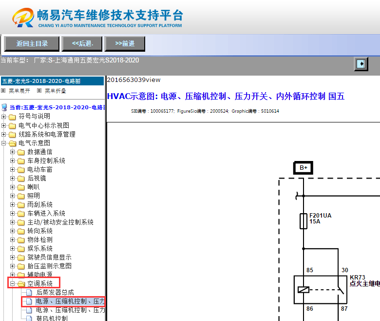380x321 pixels.
Task: Click the 返回主目录 button
Action: click(32, 44)
